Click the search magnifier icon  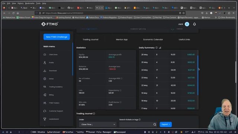coord(155,124)
